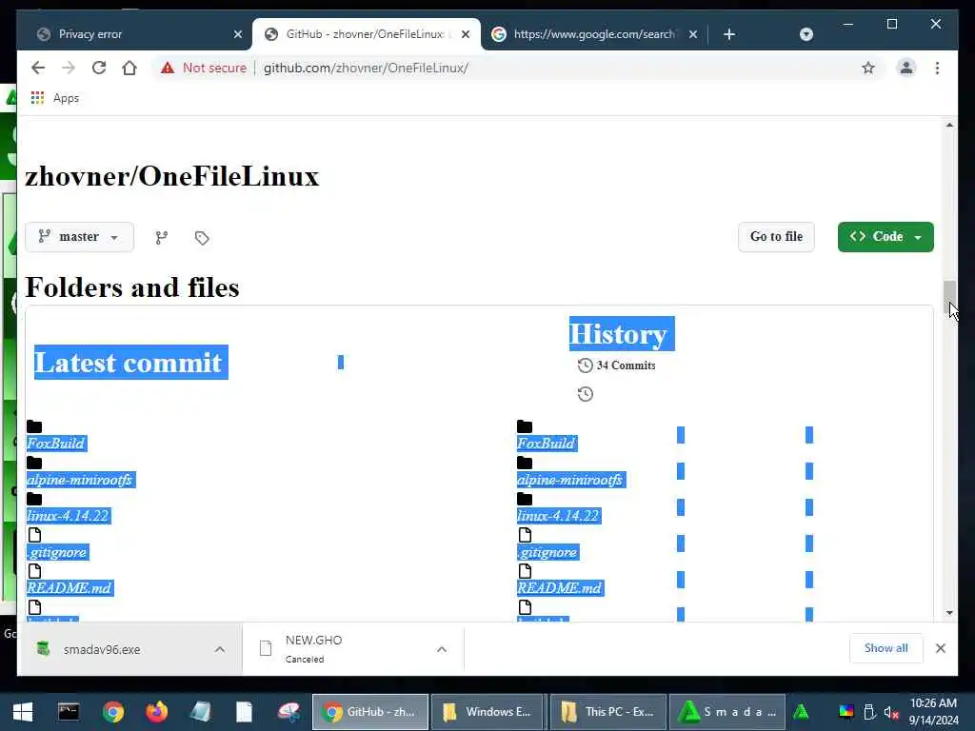This screenshot has height=731, width=975.
Task: Open FoxBuild folder in right column
Action: click(x=547, y=444)
